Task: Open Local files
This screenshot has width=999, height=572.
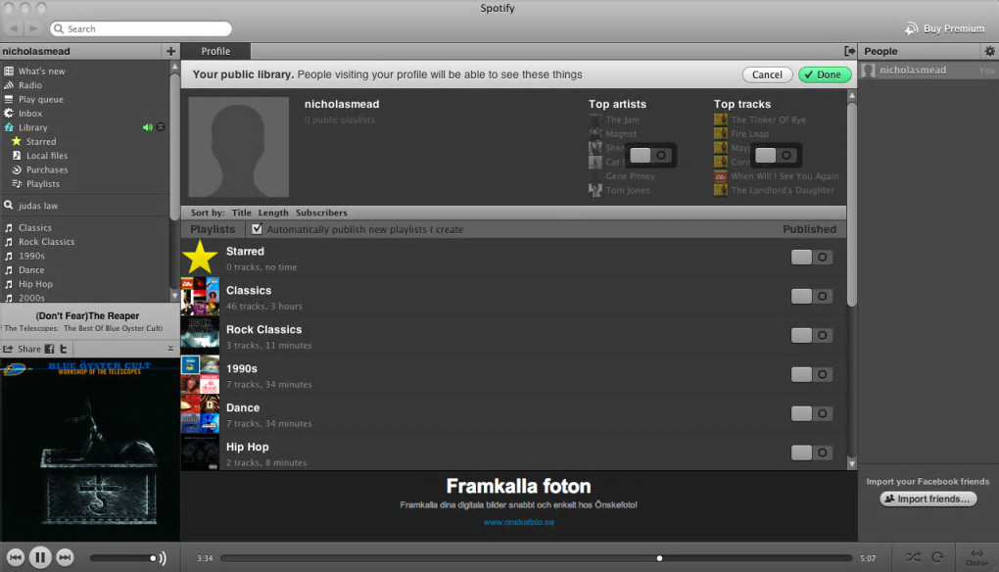Action: [46, 156]
